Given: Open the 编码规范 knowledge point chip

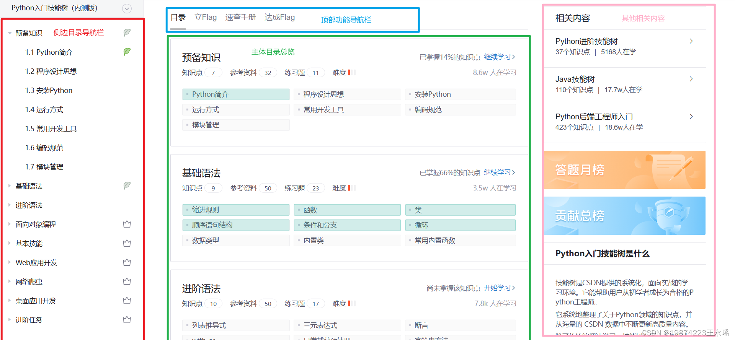Looking at the screenshot, I should coord(461,110).
